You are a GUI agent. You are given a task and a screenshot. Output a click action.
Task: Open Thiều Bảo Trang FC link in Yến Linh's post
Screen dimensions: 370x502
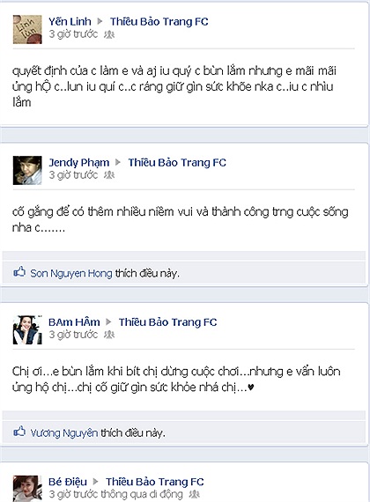click(x=159, y=21)
